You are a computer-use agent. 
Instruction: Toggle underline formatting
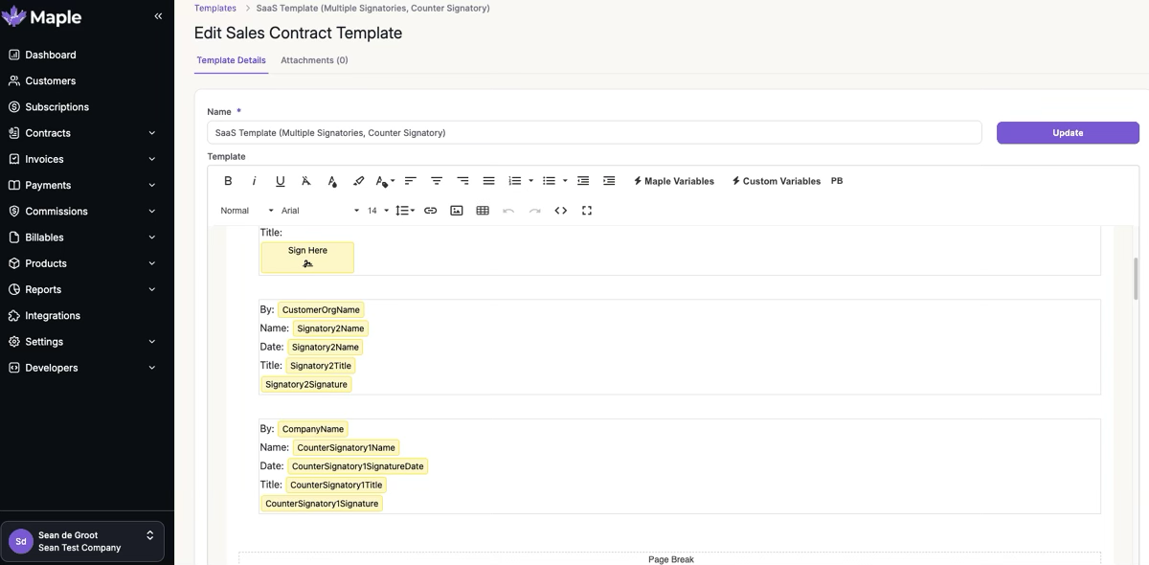click(280, 181)
